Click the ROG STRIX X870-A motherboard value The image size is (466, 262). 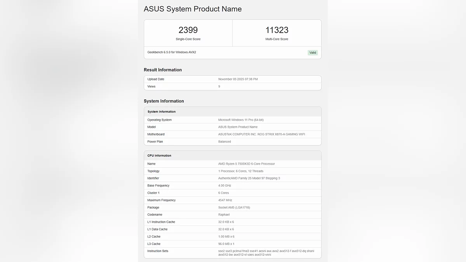pyautogui.click(x=261, y=134)
